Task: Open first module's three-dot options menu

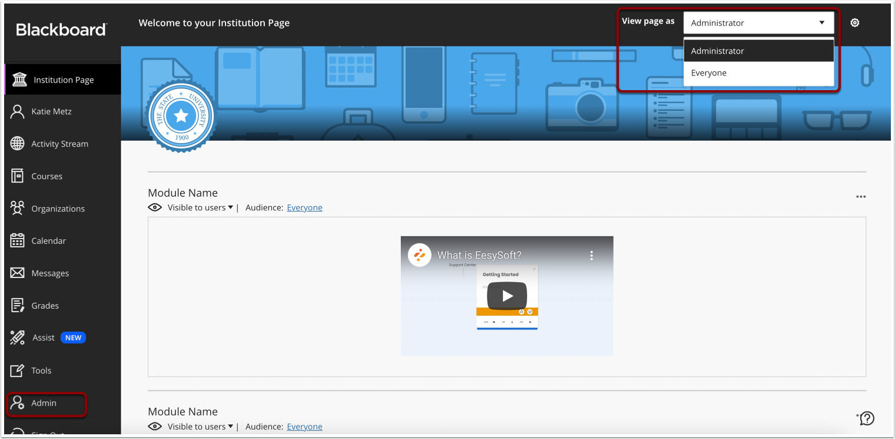Action: click(x=861, y=197)
